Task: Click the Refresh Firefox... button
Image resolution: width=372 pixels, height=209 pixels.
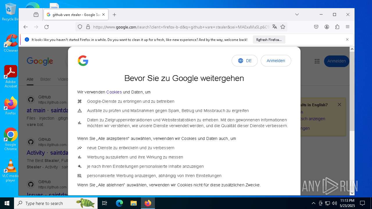Action: click(x=269, y=39)
